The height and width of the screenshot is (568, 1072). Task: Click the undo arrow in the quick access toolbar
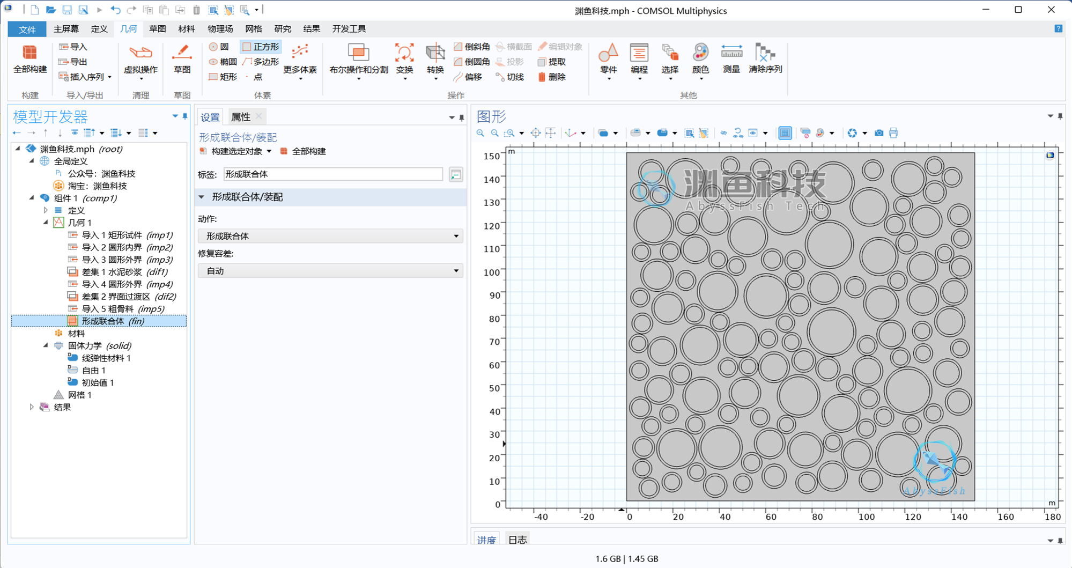tap(115, 10)
